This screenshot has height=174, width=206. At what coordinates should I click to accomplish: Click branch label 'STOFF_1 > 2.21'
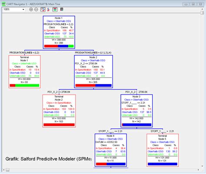(162, 131)
